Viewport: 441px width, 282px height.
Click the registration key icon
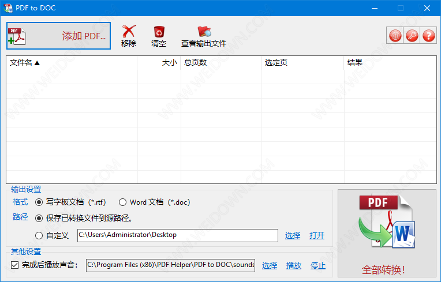(412, 35)
